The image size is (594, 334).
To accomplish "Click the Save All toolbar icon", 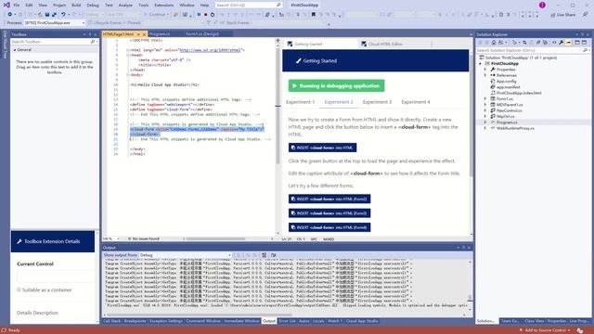I will 54,15.
